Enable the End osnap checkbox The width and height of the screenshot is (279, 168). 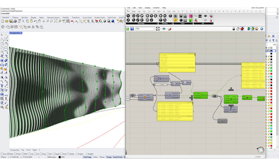[x=2, y=154]
